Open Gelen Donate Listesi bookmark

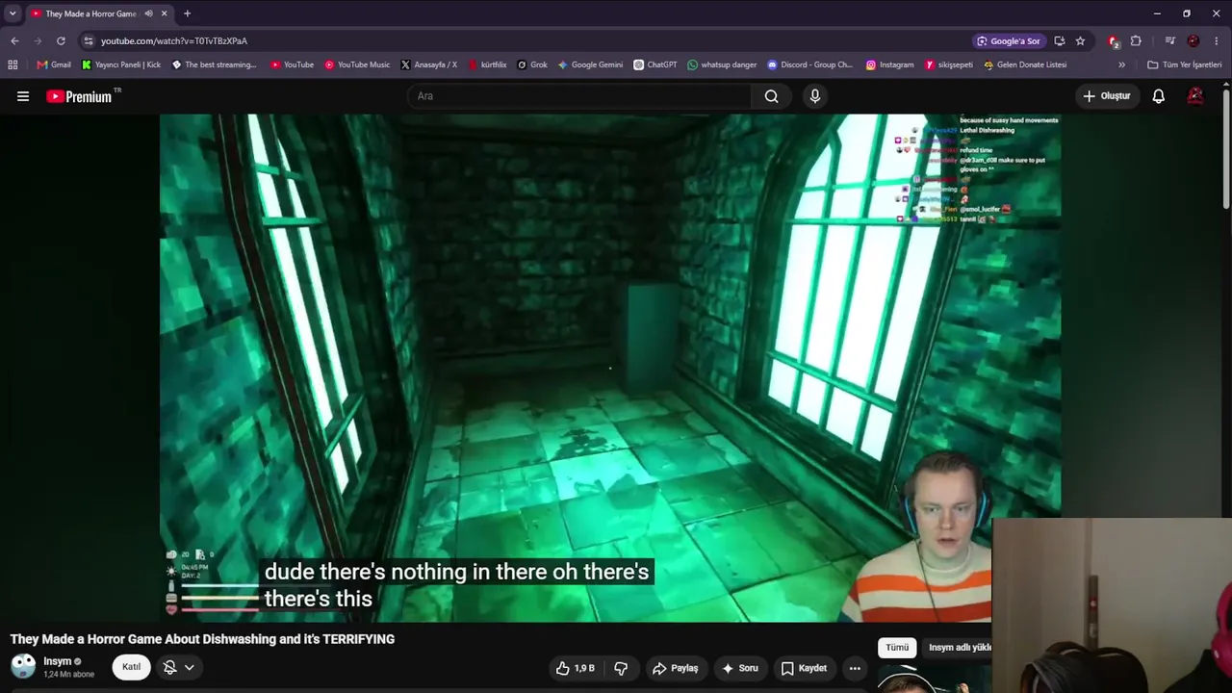[x=1024, y=64]
